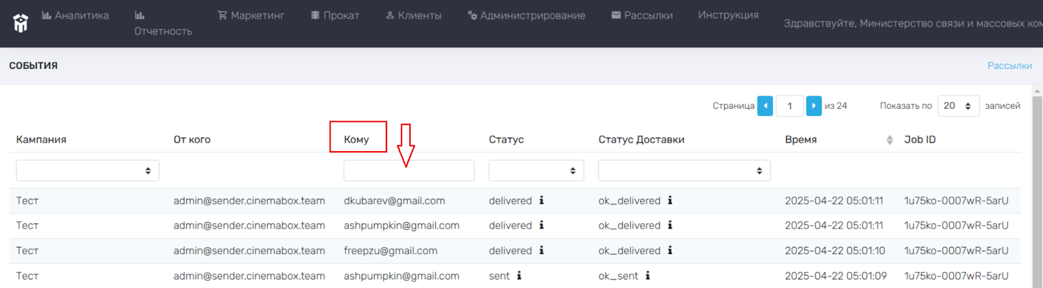Go to previous page arrow button
Viewport: 1043px width, 288px height.
[x=765, y=106]
